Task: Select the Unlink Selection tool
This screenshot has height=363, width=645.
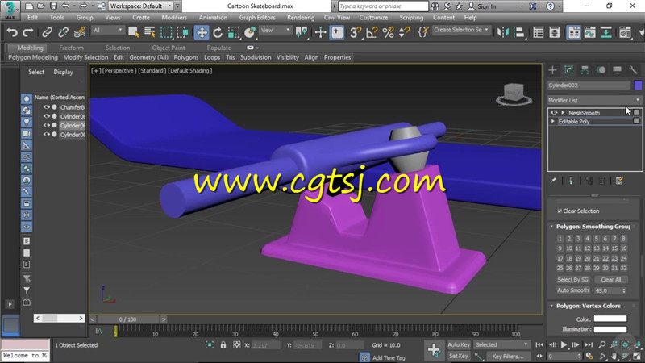Action: tap(63, 32)
